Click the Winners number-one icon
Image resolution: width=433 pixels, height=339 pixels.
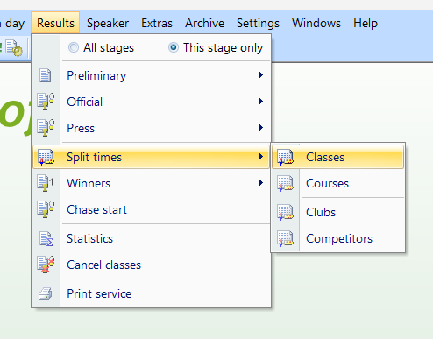point(46,183)
